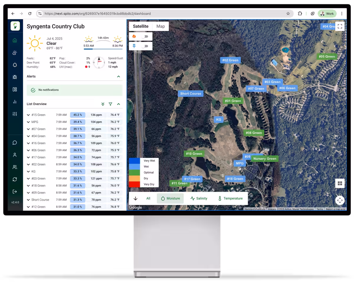Click the map grid layers icon
The width and height of the screenshot is (354, 284).
tap(340, 183)
